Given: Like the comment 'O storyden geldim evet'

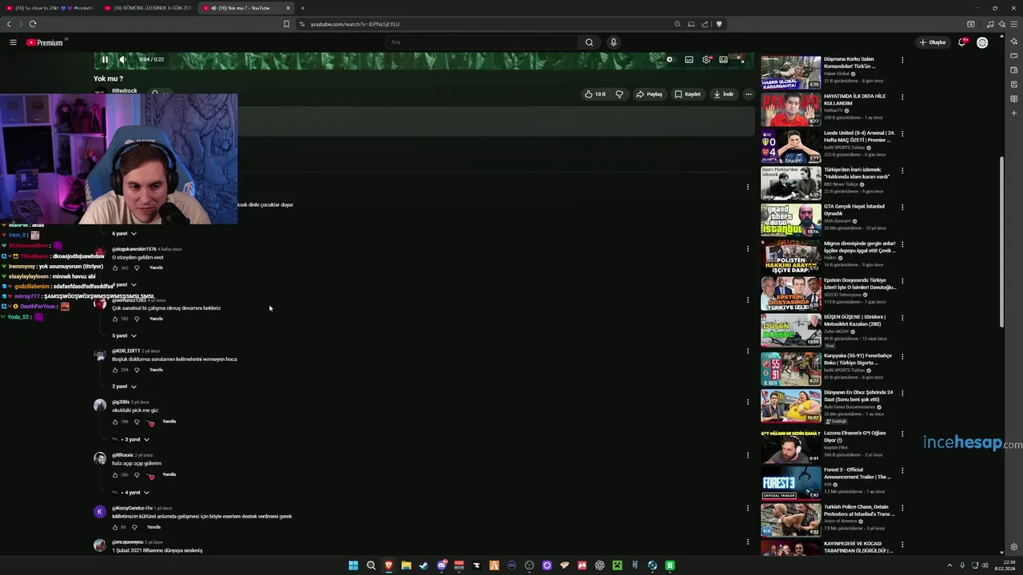Looking at the screenshot, I should pos(115,268).
